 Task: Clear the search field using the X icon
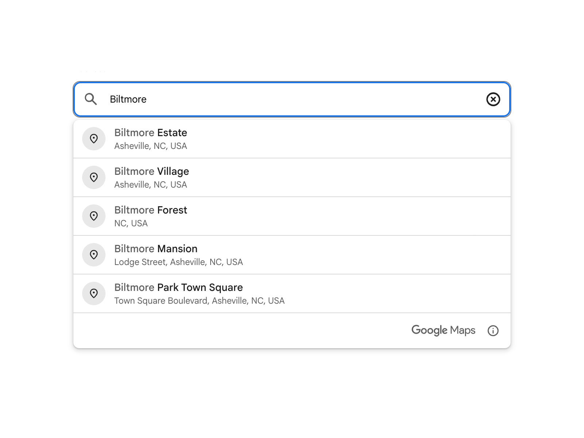493,99
